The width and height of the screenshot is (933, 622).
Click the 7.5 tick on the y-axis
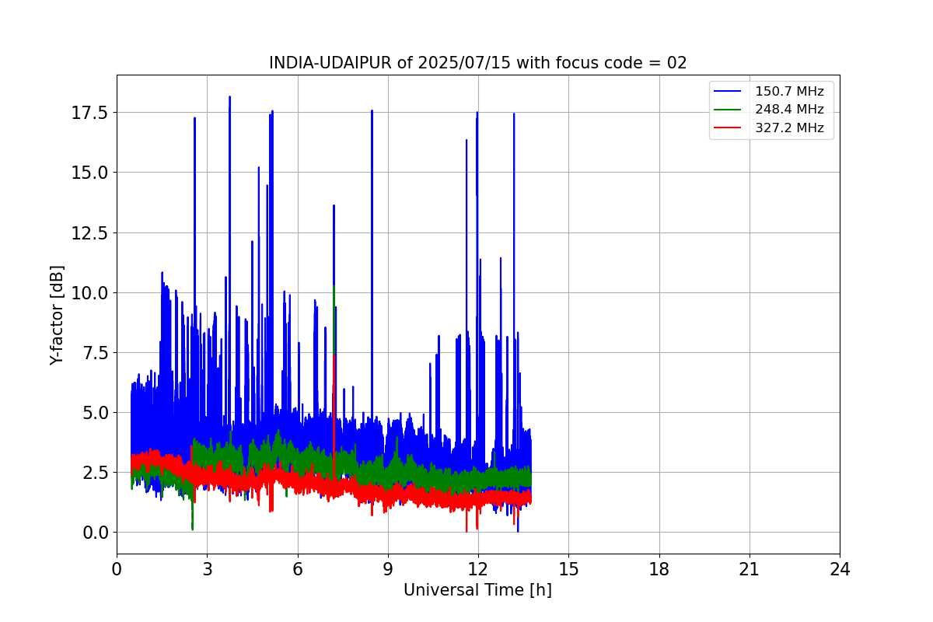pyautogui.click(x=96, y=352)
